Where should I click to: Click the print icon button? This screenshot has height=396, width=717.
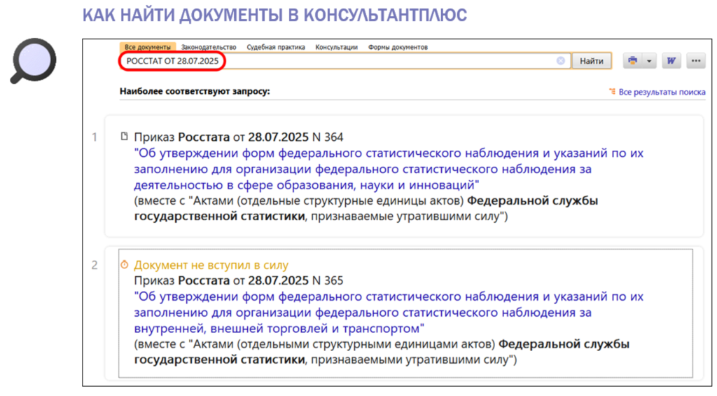click(632, 61)
